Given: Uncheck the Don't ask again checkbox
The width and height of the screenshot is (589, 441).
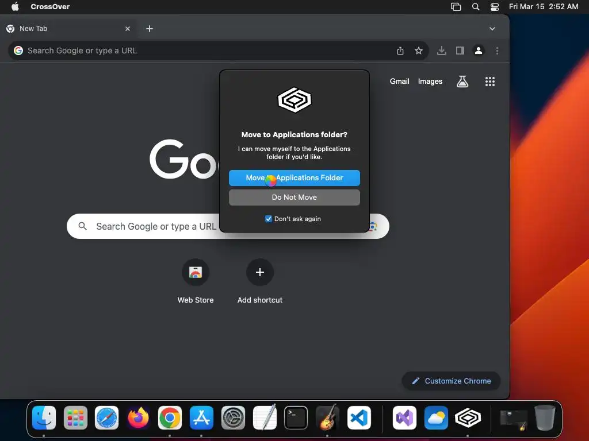Looking at the screenshot, I should click(268, 219).
